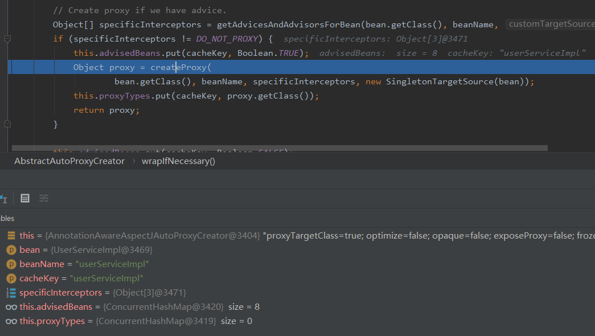The width and height of the screenshot is (595, 336).
Task: Click the array icon beside specificInterceptors
Action: coord(11,293)
